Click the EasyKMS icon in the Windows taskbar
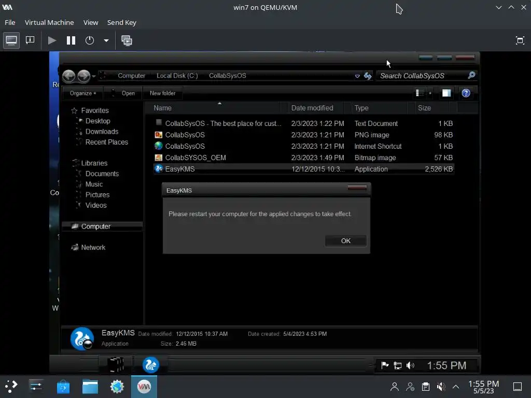Viewport: 531px width, 398px height. coord(151,365)
